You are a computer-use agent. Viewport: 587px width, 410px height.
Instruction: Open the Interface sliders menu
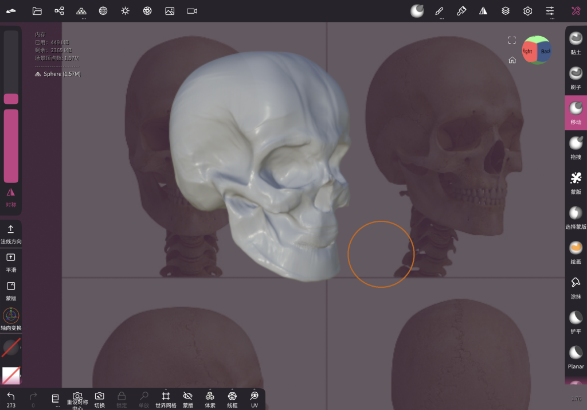[x=550, y=11]
